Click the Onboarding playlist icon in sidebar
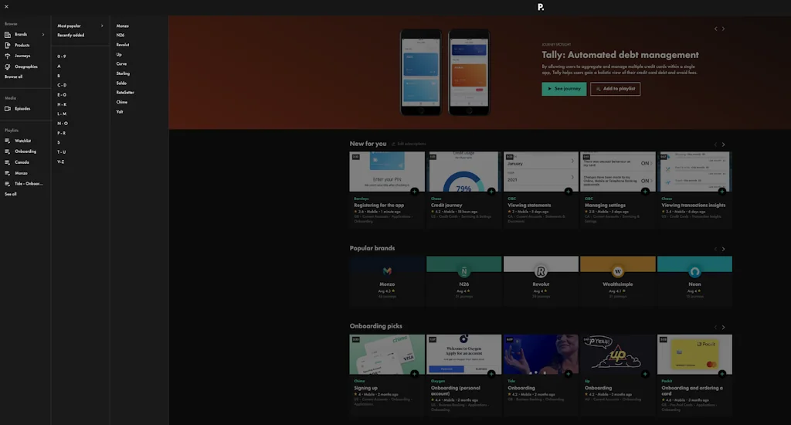 8,151
